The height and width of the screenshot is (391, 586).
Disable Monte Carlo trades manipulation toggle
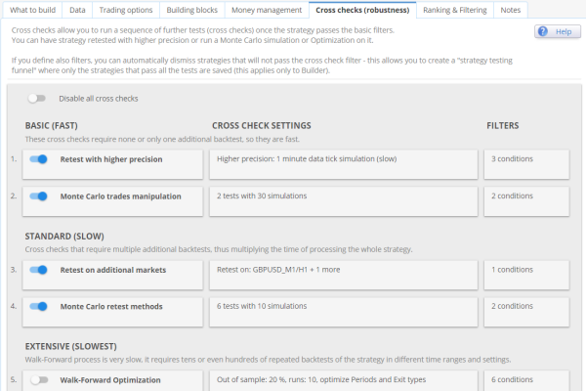tap(38, 196)
